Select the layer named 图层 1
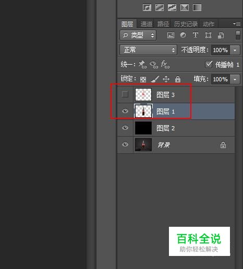Viewport: 243px width, 269px height. 165,112
